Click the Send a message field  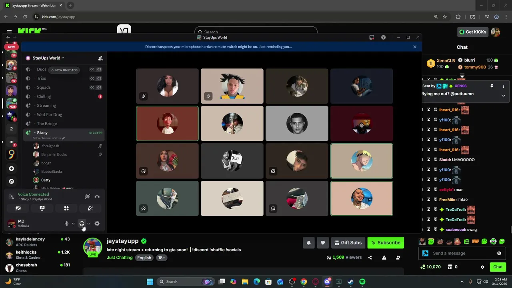click(x=462, y=253)
